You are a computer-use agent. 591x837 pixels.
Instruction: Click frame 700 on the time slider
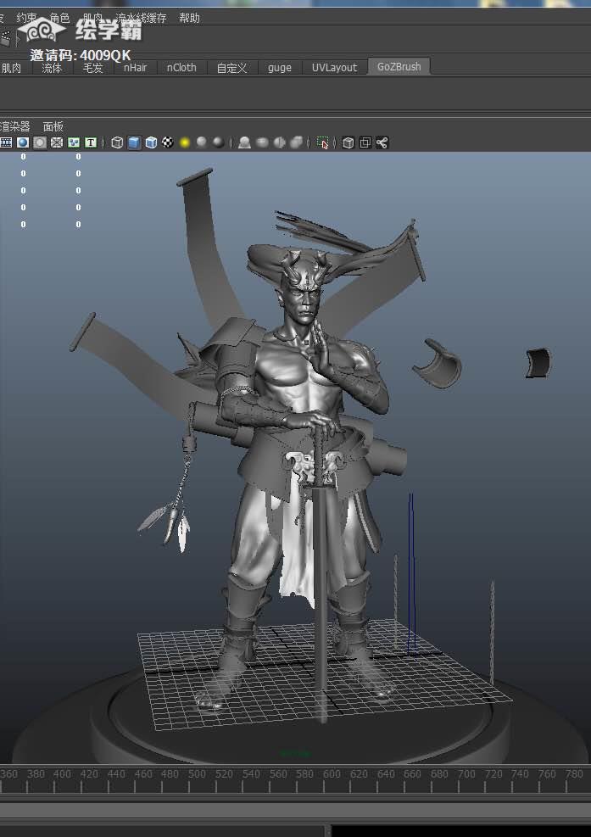[x=466, y=774]
